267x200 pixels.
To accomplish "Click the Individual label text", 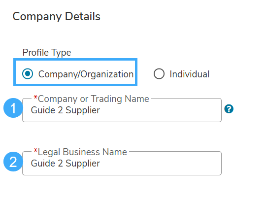I will click(x=189, y=74).
